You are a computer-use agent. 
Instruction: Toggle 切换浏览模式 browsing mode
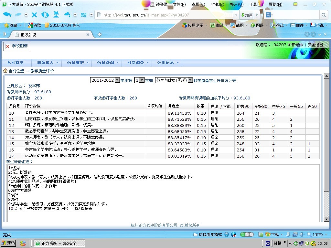coord(208,234)
